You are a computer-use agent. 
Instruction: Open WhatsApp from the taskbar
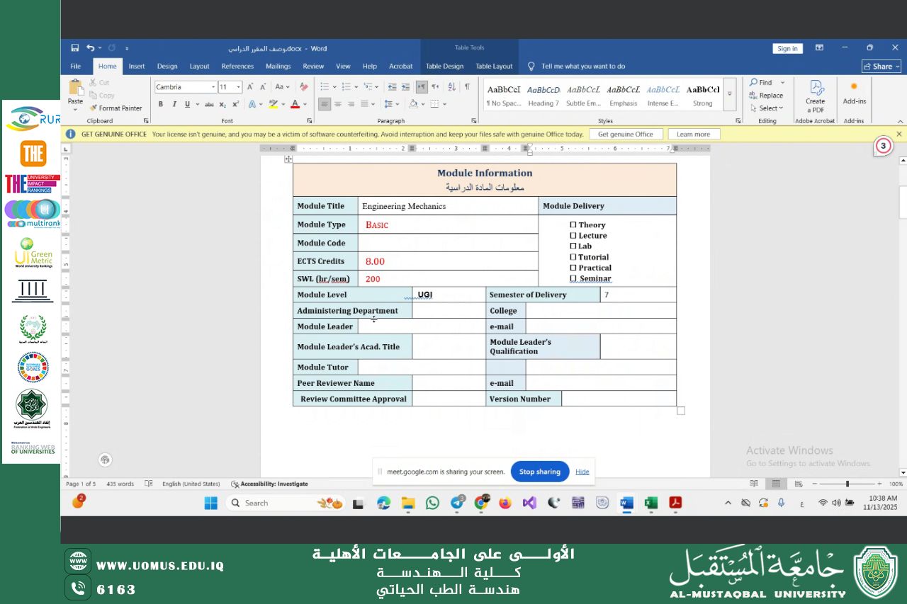(432, 503)
